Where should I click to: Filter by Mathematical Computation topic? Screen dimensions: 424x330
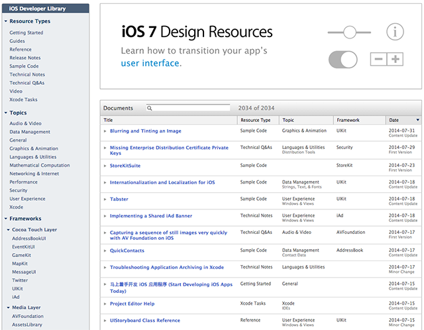40,165
